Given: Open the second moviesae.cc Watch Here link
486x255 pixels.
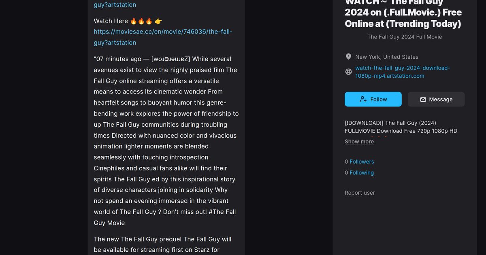Looking at the screenshot, I should click(163, 37).
